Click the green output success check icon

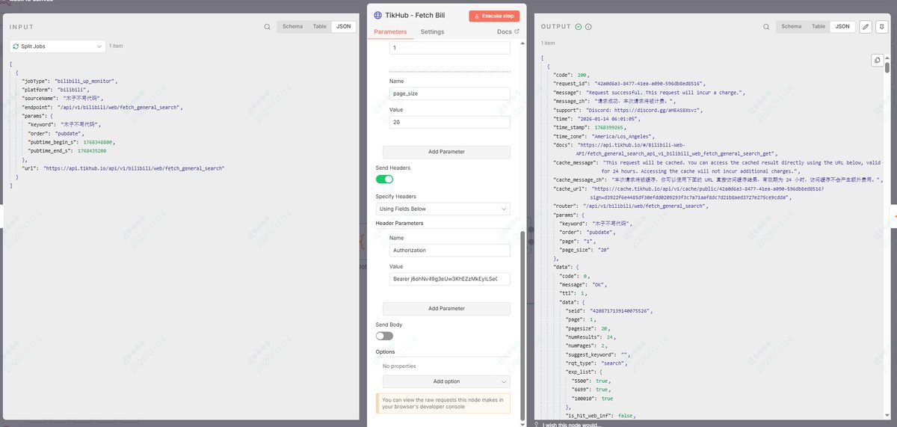[579, 27]
